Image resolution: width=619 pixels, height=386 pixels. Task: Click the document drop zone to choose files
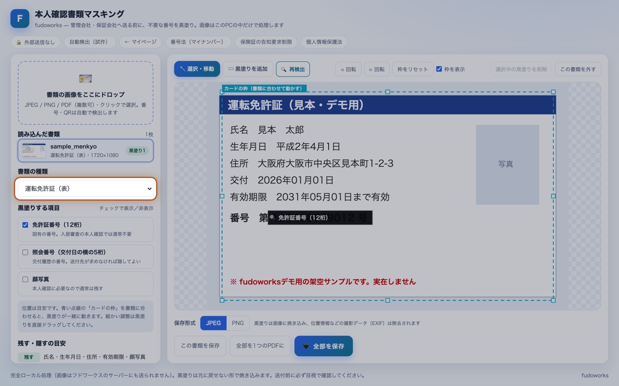(x=86, y=93)
